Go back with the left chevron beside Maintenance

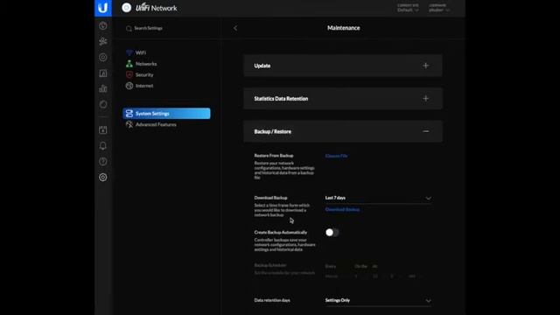point(235,28)
